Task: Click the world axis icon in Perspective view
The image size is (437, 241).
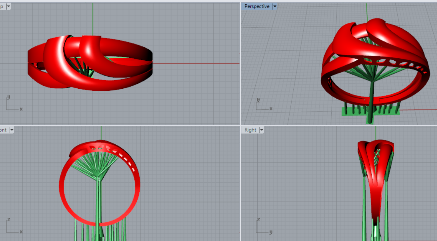Action: [x=263, y=105]
